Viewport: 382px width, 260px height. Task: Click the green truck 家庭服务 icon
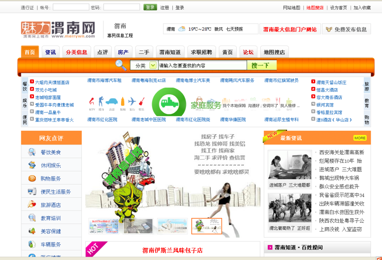coord(169,102)
